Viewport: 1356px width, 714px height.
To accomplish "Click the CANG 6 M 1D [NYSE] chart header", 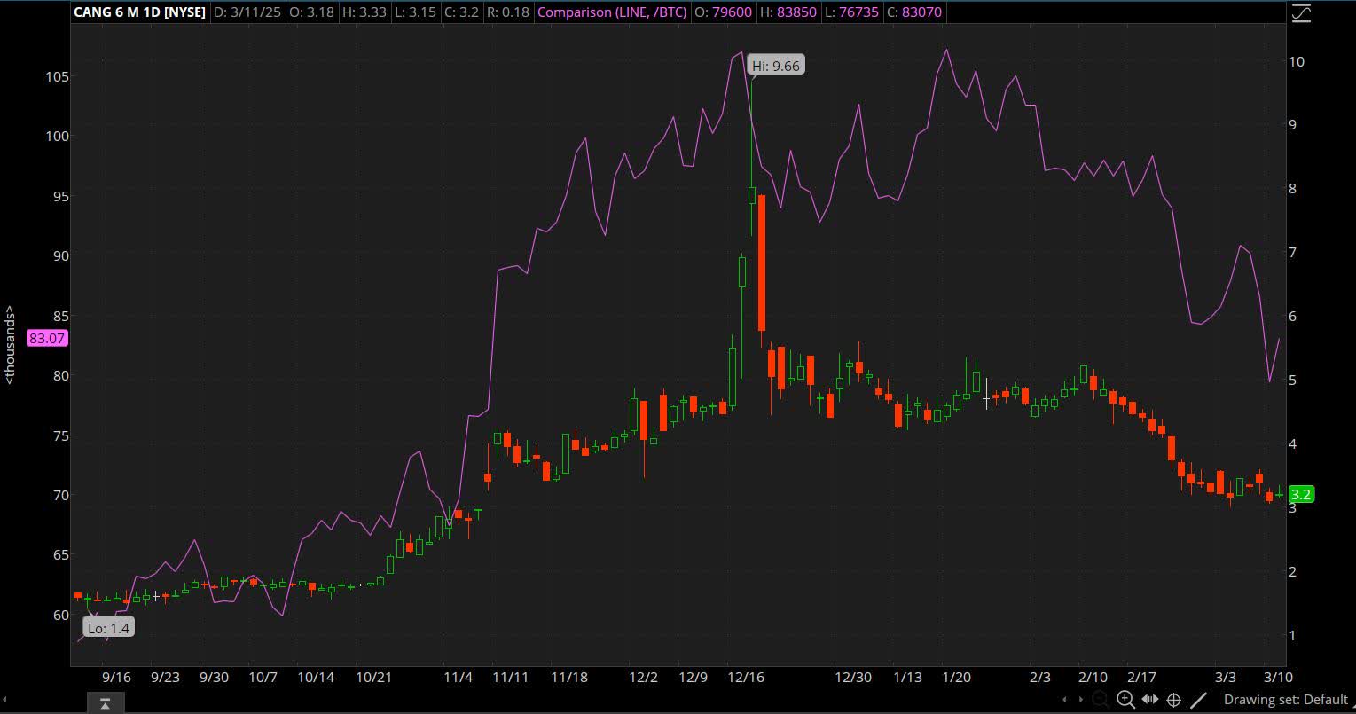I will tap(139, 12).
